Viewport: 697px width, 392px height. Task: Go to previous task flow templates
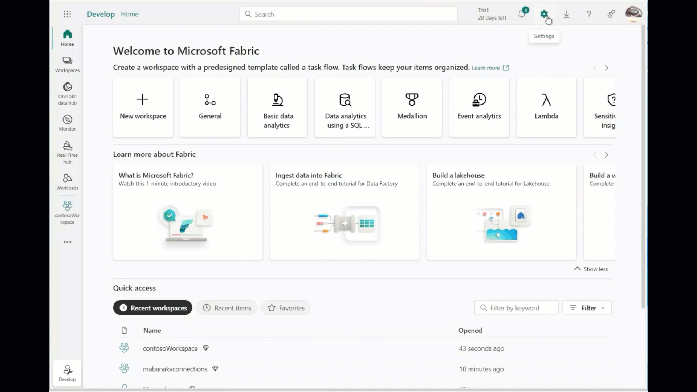595,68
